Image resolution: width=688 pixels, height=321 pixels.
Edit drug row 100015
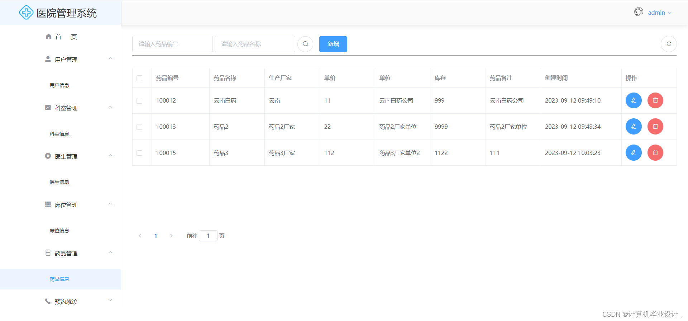coord(634,153)
